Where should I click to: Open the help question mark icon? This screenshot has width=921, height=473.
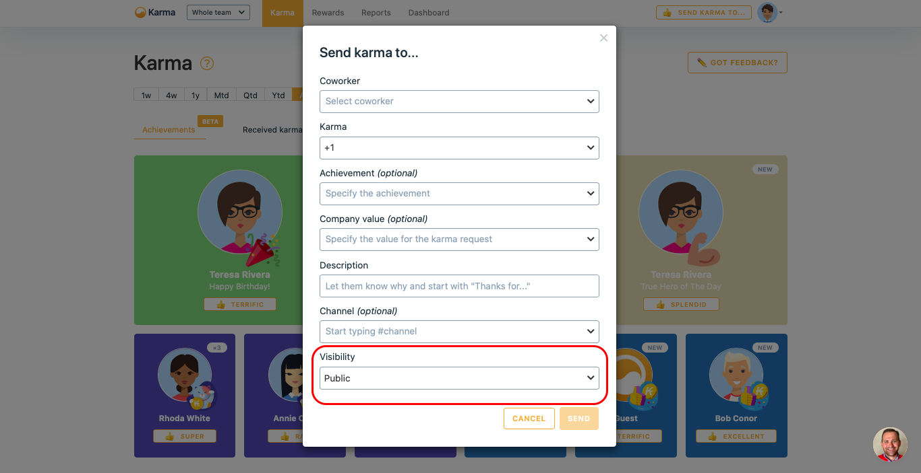tap(207, 63)
